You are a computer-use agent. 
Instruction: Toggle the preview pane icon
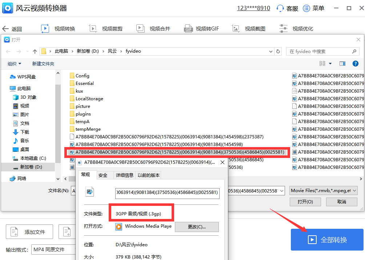click(x=342, y=64)
